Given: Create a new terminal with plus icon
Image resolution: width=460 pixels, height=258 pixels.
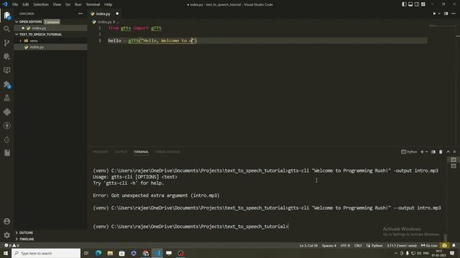Looking at the screenshot, I should tap(422, 152).
